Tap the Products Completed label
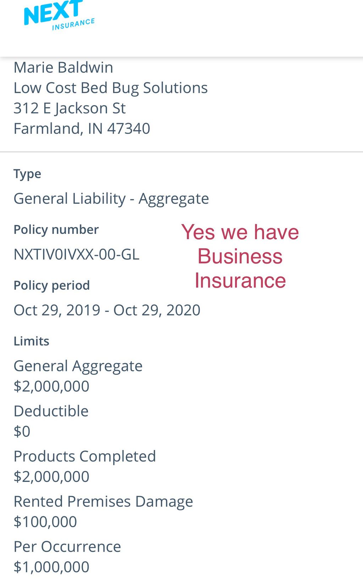This screenshot has height=579, width=363. pyautogui.click(x=85, y=456)
